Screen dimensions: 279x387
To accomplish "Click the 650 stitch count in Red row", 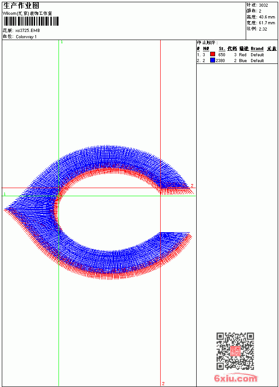I will pos(222,54).
